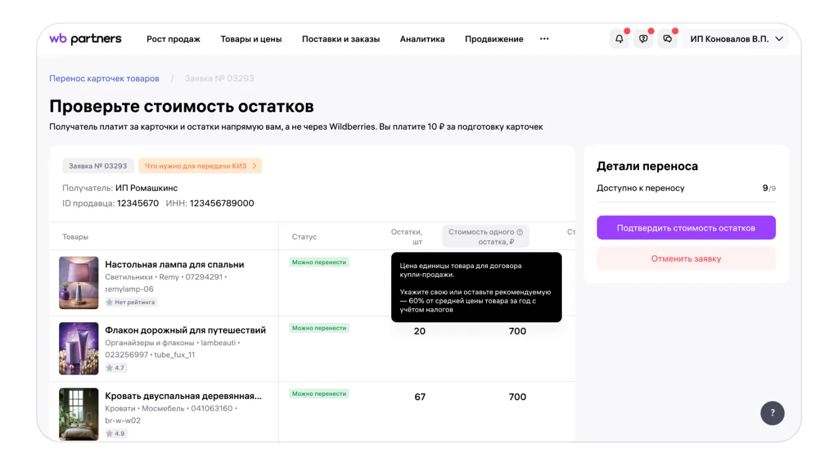837x465 pixels.
Task: Open the three-dots more menu in navigation
Action: pyautogui.click(x=544, y=39)
